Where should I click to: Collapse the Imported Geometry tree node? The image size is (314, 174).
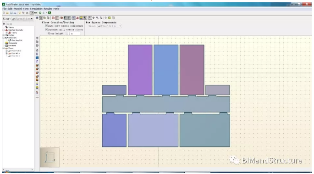(x=4, y=30)
